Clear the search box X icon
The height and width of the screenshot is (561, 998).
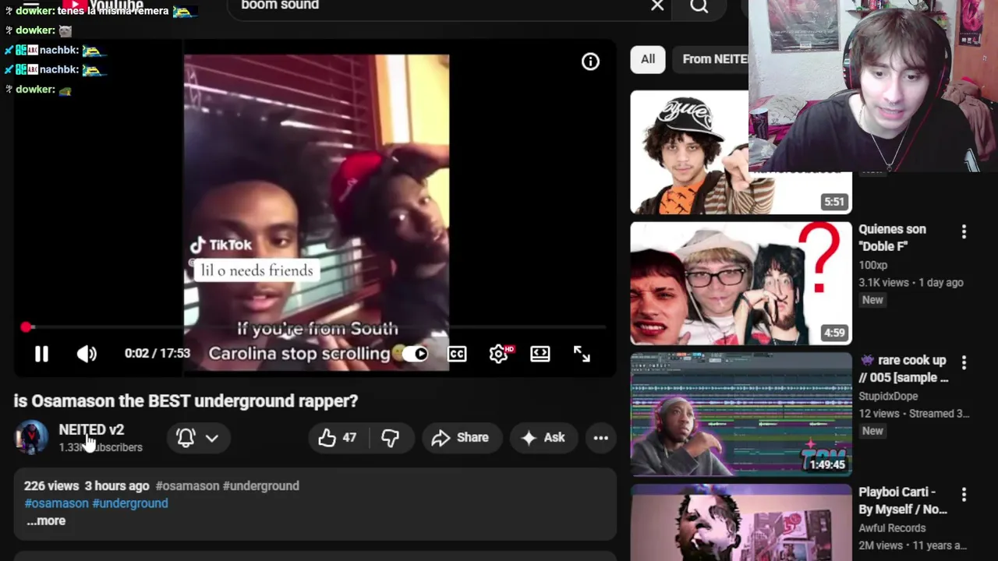pyautogui.click(x=657, y=6)
